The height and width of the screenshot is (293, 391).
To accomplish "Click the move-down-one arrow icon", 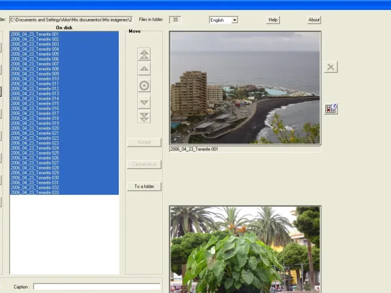I will pos(144,103).
